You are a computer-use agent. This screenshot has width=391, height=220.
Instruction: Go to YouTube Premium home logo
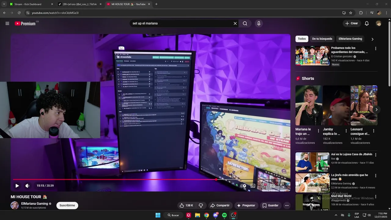click(x=25, y=24)
